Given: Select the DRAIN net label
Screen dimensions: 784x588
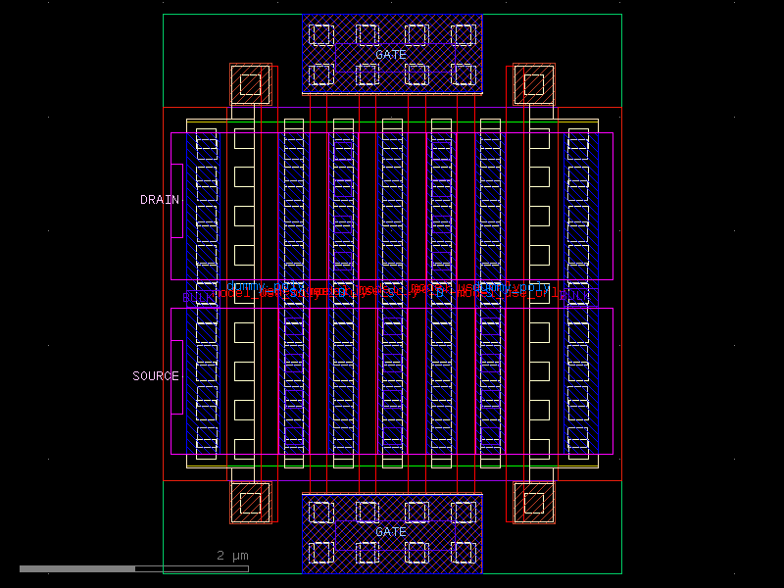Looking at the screenshot, I should (159, 200).
